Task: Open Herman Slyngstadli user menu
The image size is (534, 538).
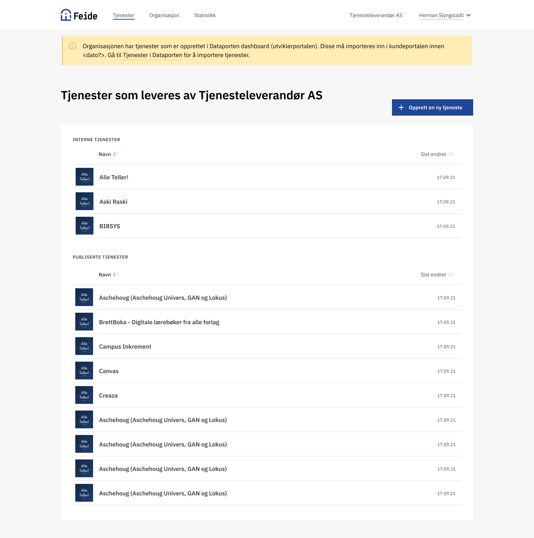Action: (445, 15)
